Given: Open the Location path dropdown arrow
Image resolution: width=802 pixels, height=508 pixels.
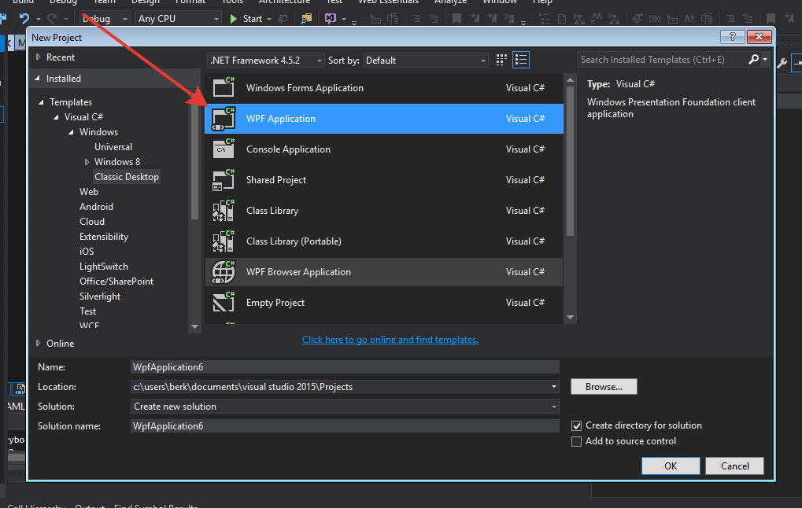Looking at the screenshot, I should click(x=553, y=387).
